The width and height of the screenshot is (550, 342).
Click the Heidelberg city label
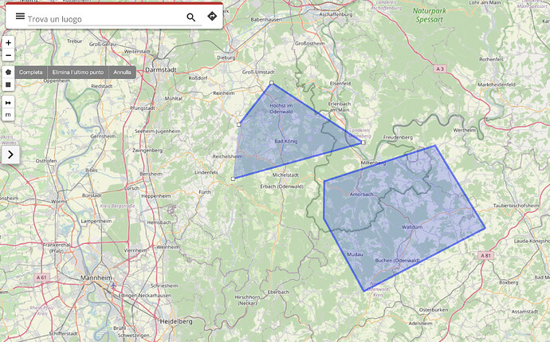[176, 321]
